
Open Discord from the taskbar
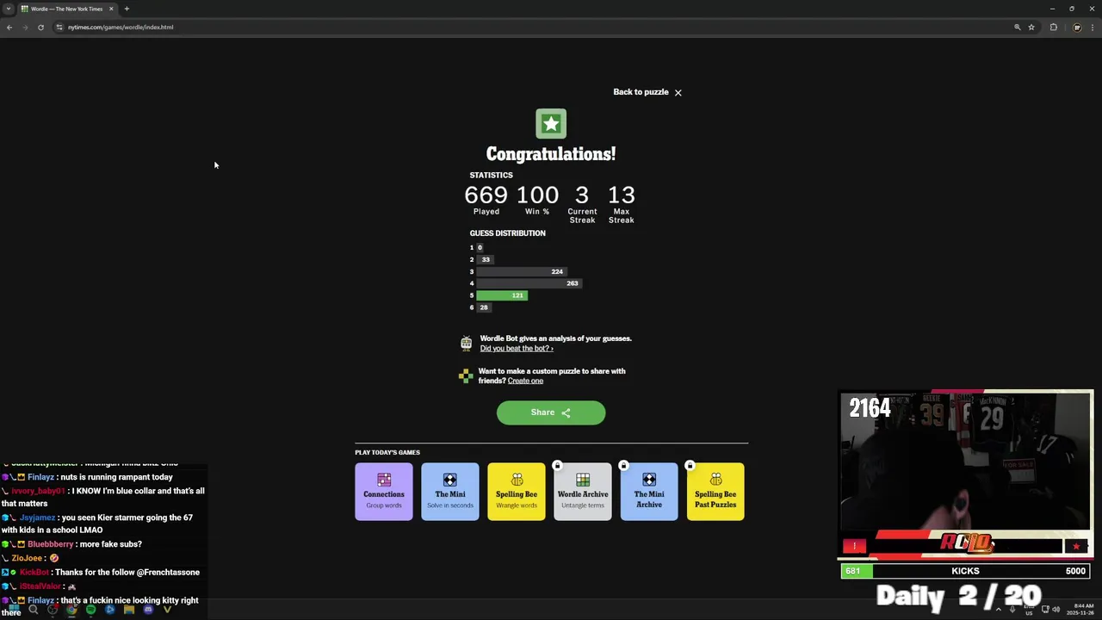(x=148, y=610)
